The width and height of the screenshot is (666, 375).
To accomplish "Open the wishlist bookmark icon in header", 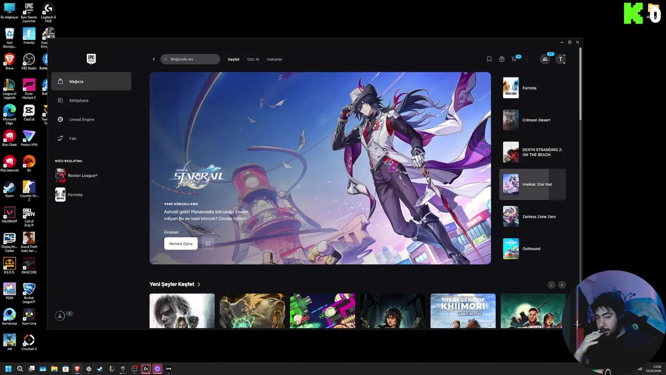I will click(489, 59).
